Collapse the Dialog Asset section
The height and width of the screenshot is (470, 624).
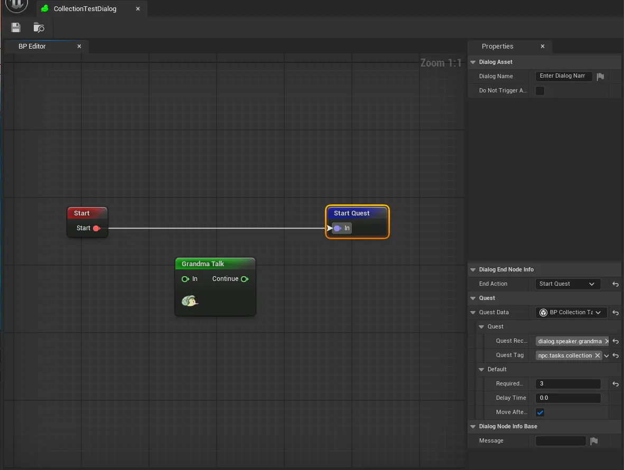coord(473,62)
